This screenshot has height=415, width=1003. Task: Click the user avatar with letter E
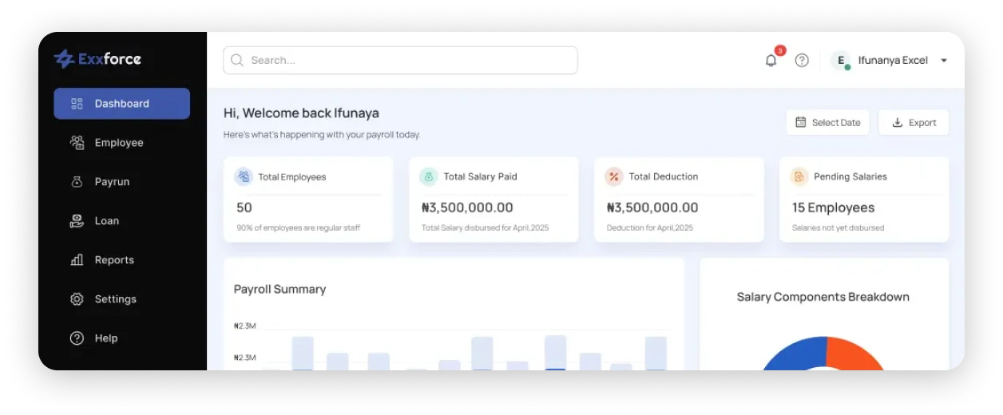(x=841, y=61)
